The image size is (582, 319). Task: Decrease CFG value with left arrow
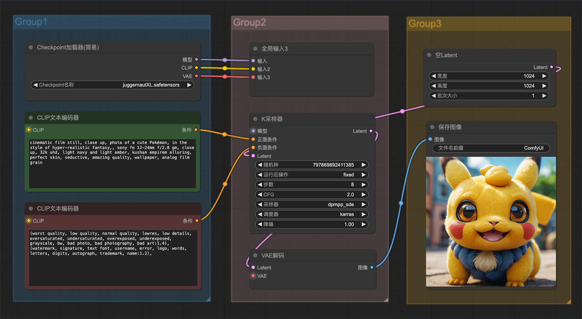pyautogui.click(x=260, y=195)
